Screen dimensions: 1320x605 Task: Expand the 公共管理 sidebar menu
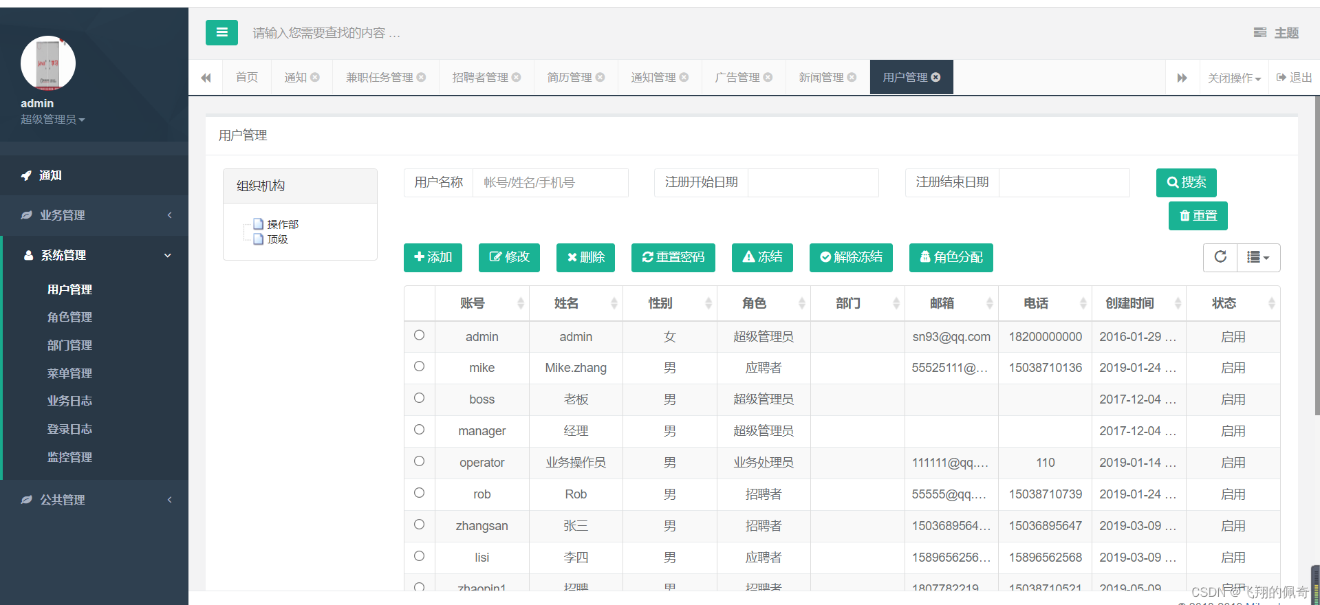pos(94,500)
